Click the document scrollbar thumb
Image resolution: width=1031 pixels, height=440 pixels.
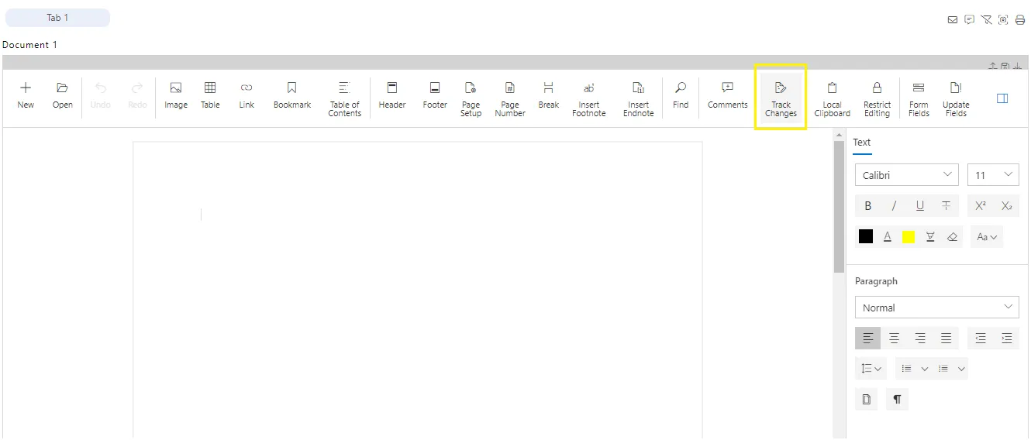tap(839, 207)
